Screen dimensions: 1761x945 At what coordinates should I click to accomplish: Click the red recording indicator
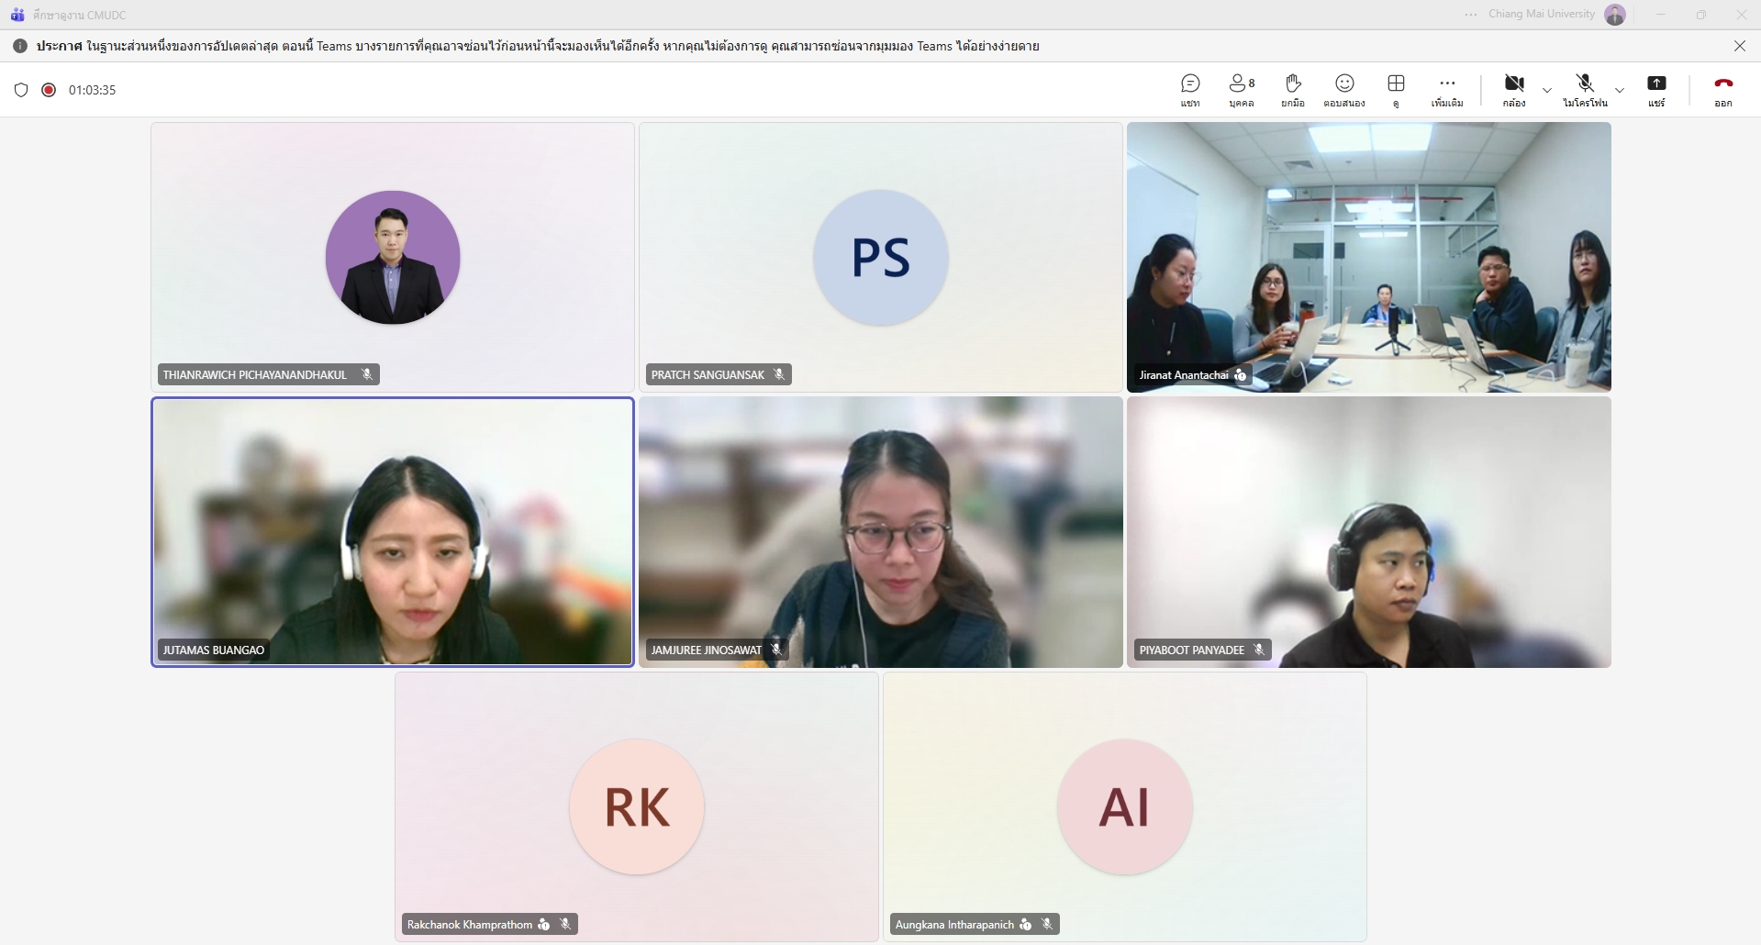[49, 90]
